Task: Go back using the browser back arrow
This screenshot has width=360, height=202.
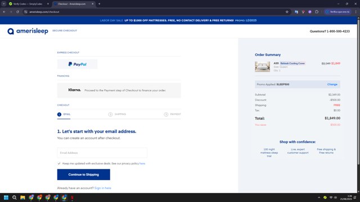Action: coord(4,12)
